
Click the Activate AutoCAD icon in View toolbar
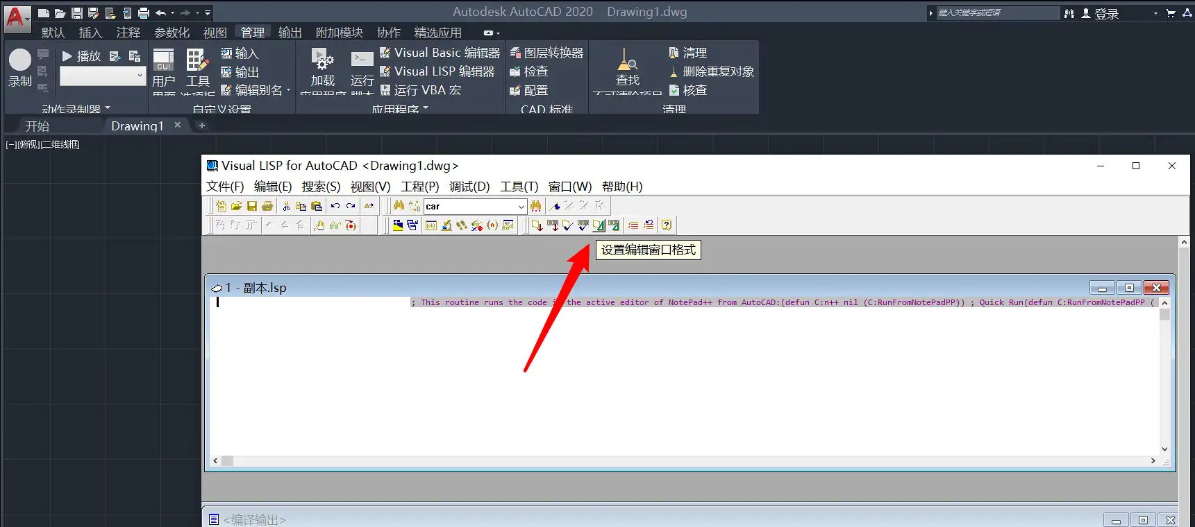[398, 225]
